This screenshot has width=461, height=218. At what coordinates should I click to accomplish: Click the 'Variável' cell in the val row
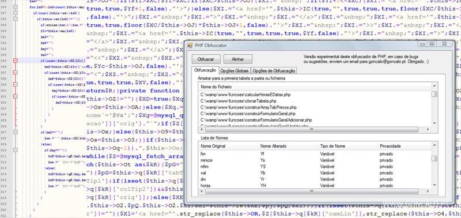pyautogui.click(x=327, y=173)
